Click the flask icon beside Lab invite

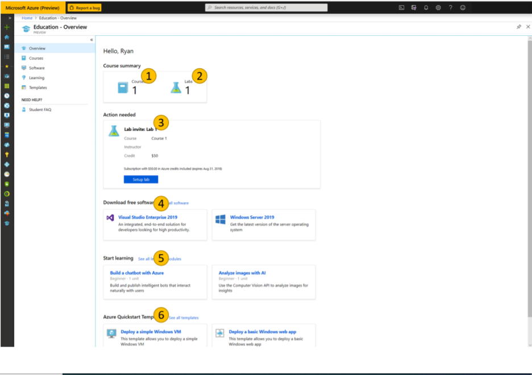(114, 131)
